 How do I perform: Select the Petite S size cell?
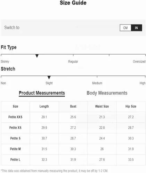click(15, 138)
